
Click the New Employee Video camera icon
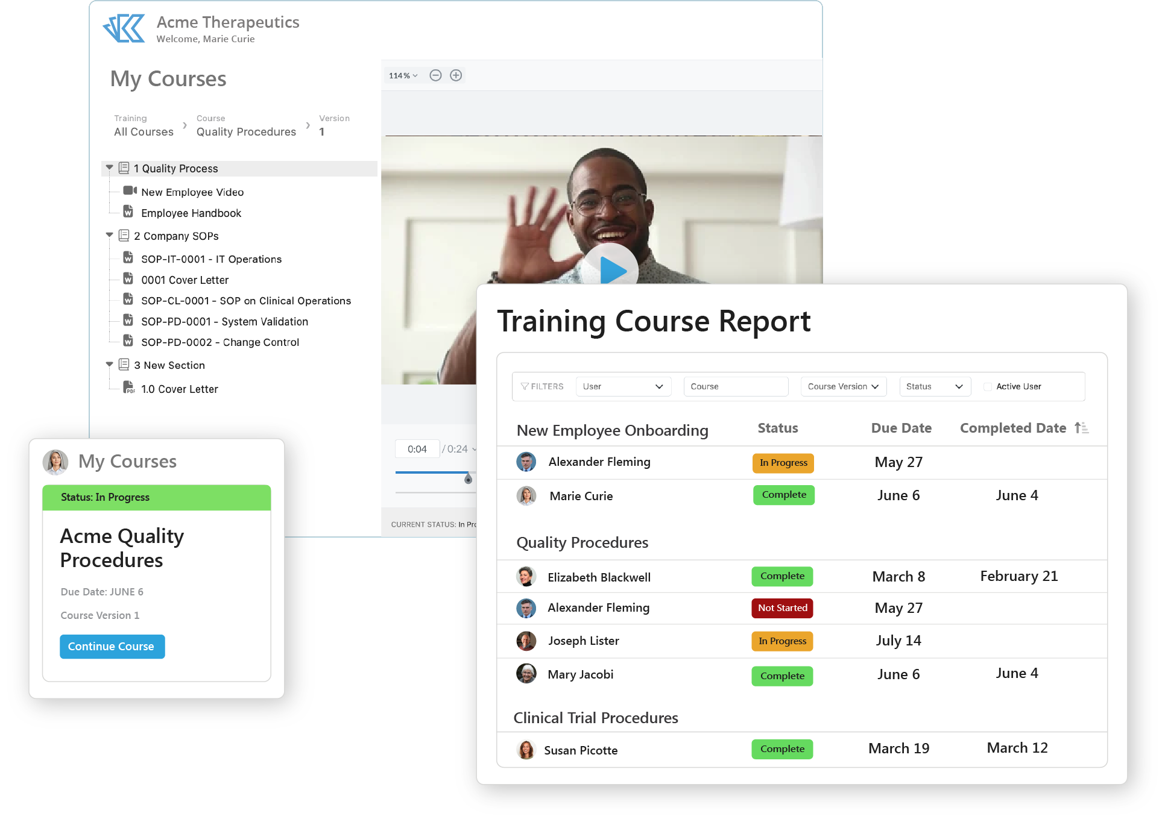[130, 191]
